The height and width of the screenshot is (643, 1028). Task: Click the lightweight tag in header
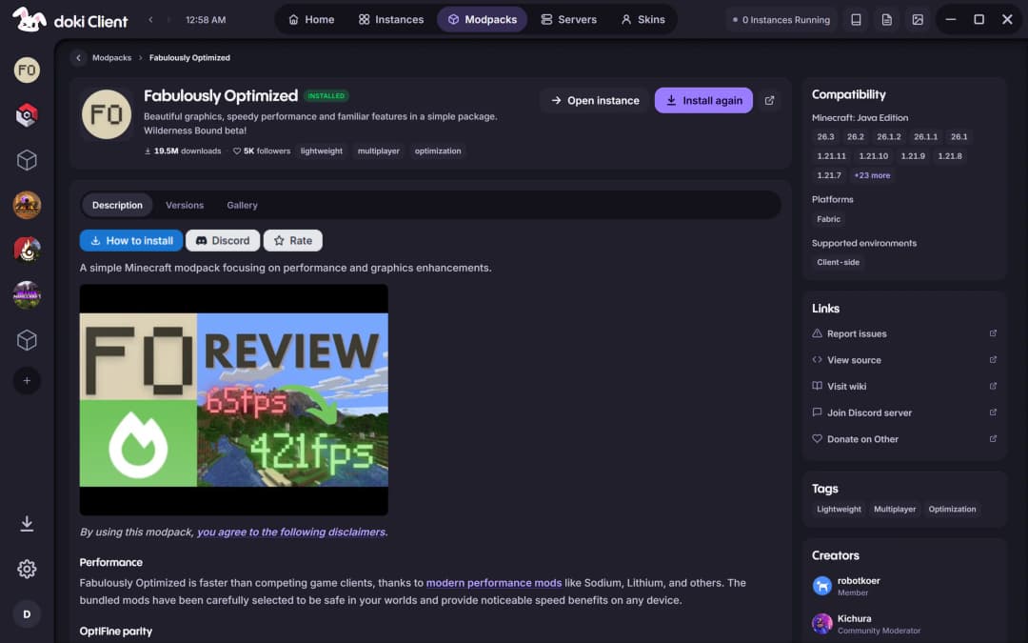[x=322, y=151]
